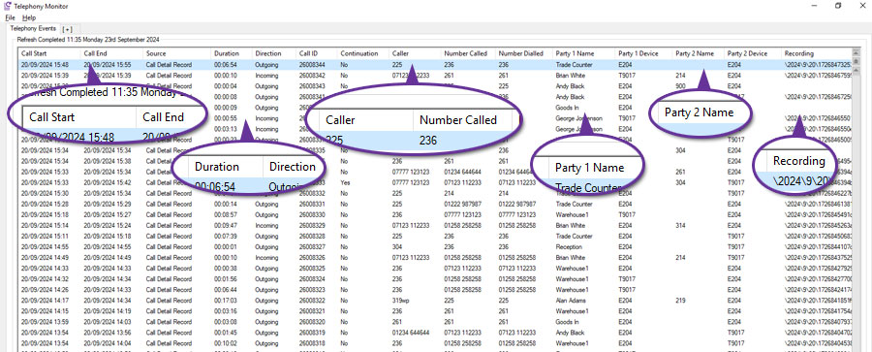Open the Help menu
Viewport: 872px width, 352px height.
pos(28,17)
